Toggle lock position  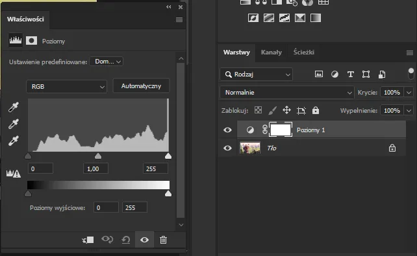[286, 110]
